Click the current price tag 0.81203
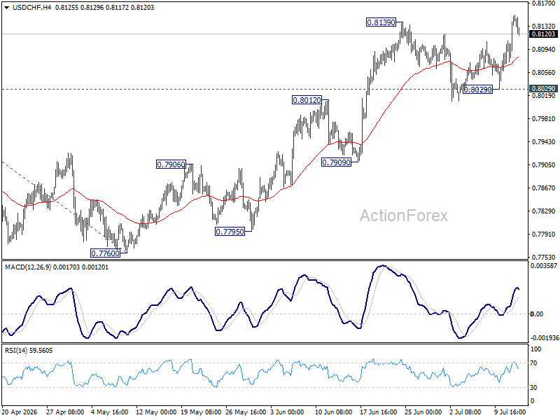Viewport: 560px width, 420px height. [x=543, y=34]
